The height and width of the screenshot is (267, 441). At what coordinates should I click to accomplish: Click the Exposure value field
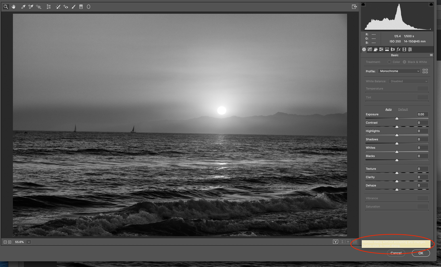click(423, 114)
